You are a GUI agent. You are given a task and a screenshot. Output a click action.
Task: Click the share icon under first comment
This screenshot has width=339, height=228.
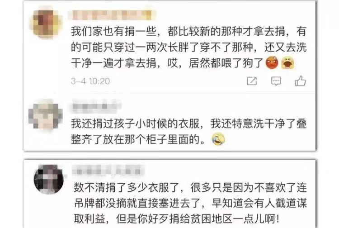click(x=252, y=81)
